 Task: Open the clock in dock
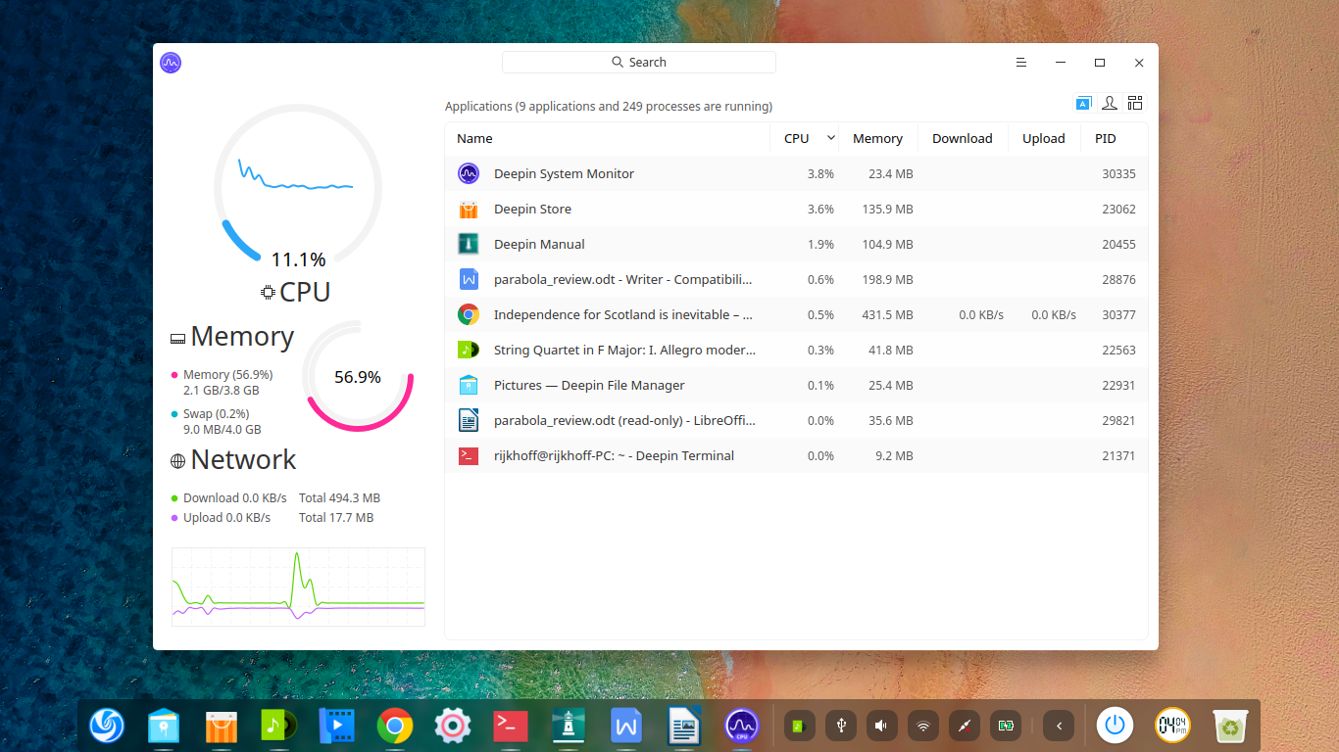tap(1173, 726)
